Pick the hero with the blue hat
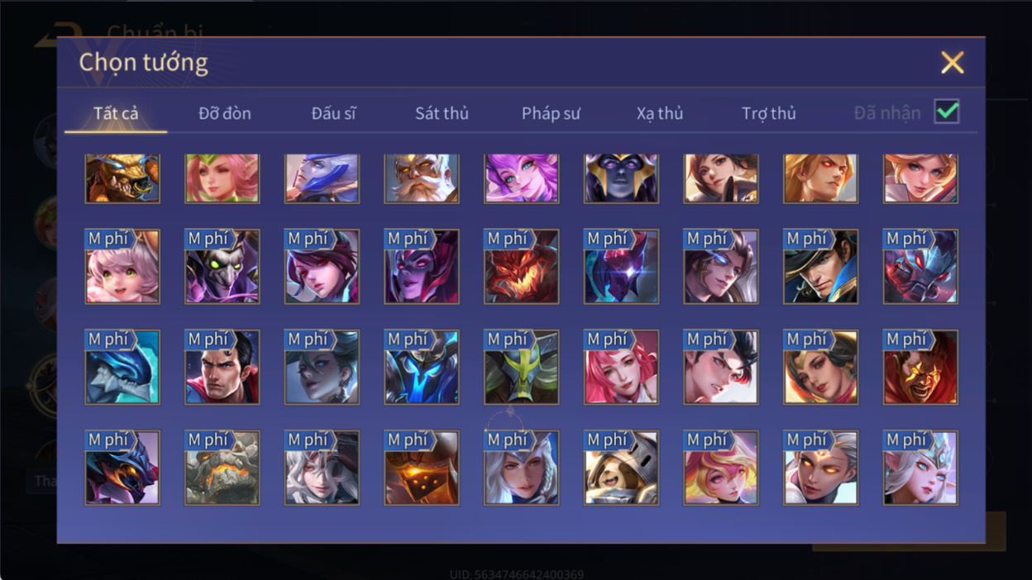The image size is (1032, 580). click(x=821, y=267)
